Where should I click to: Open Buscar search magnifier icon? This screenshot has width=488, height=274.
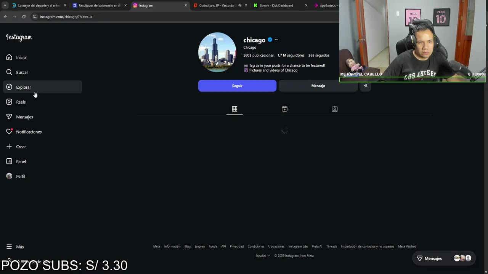click(x=9, y=72)
